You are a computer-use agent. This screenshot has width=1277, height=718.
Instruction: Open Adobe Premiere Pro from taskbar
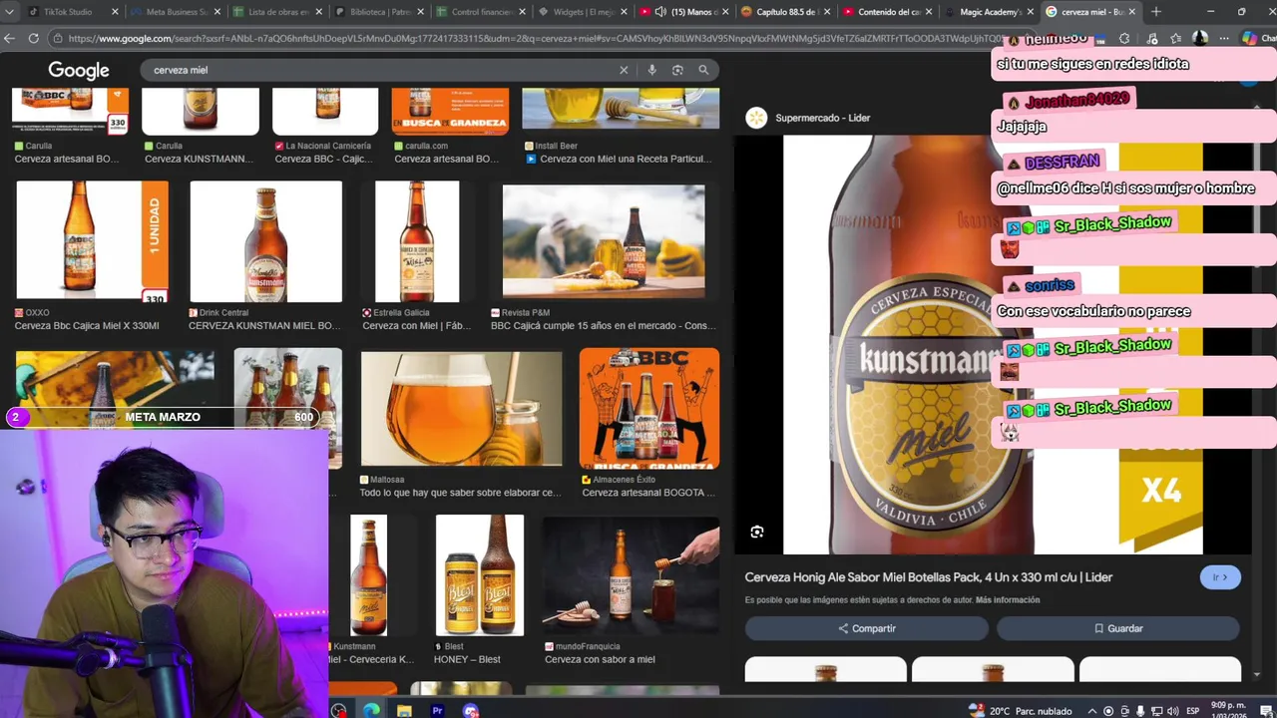(x=437, y=711)
